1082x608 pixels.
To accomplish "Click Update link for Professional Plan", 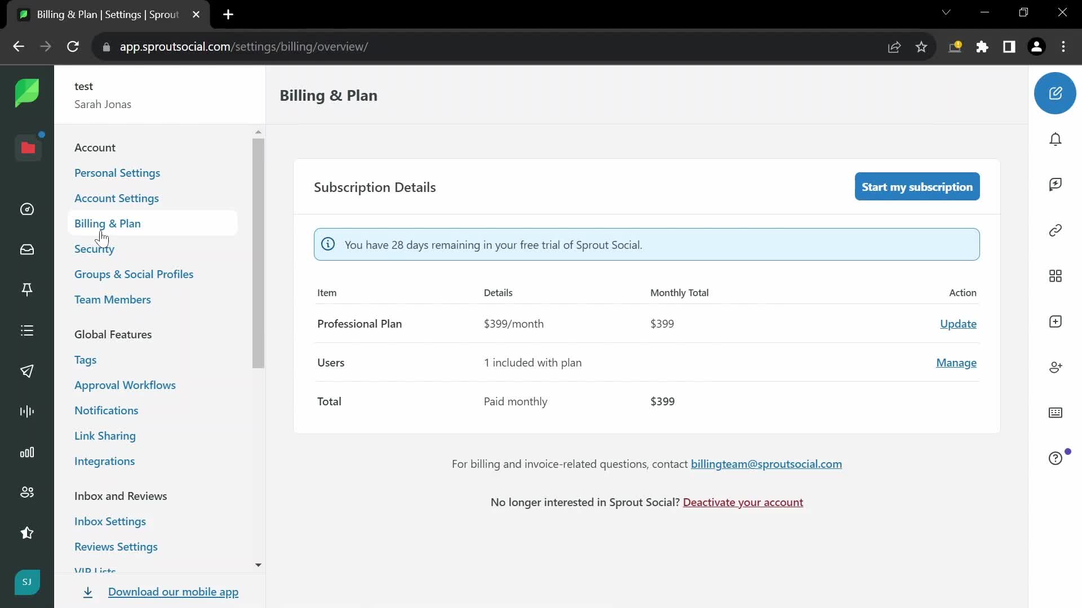I will (958, 323).
